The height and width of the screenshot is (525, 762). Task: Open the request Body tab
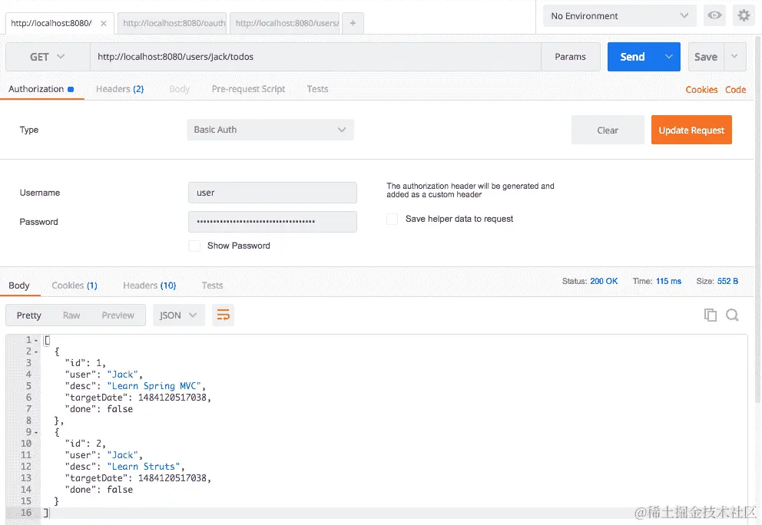[179, 89]
